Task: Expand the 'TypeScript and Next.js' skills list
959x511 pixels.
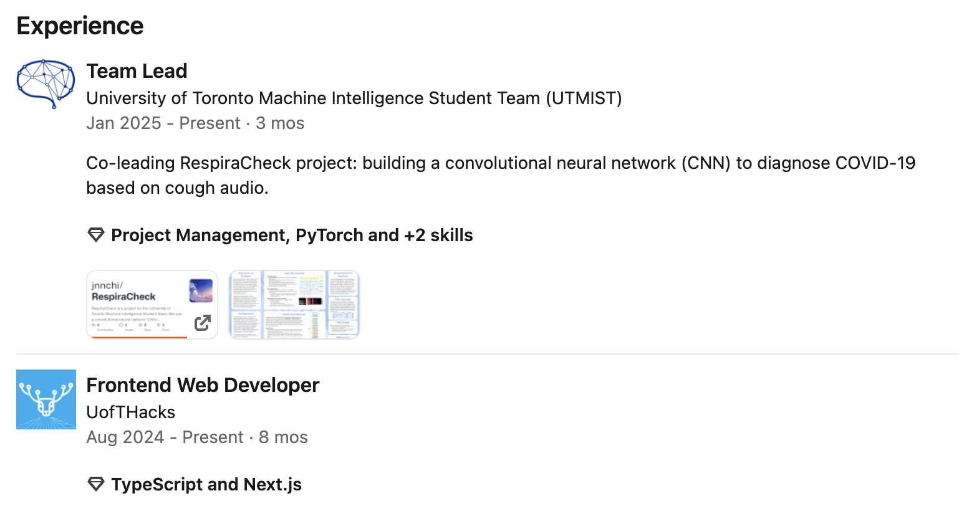Action: point(206,484)
